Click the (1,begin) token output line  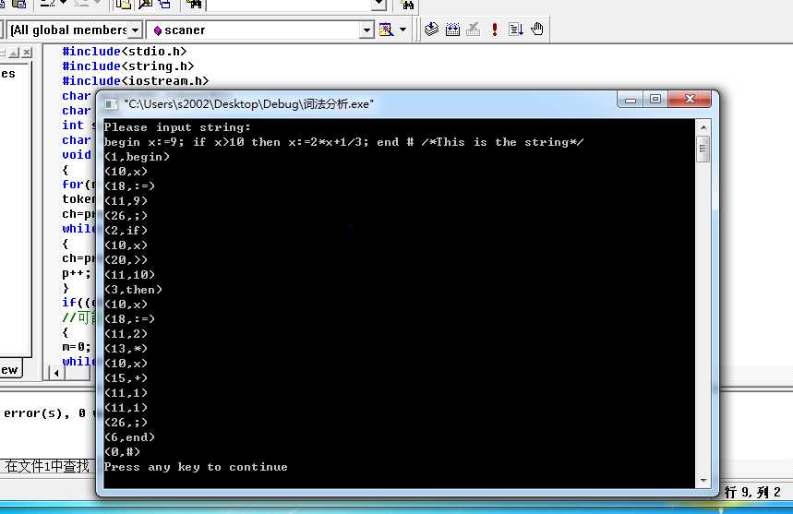[x=137, y=157]
